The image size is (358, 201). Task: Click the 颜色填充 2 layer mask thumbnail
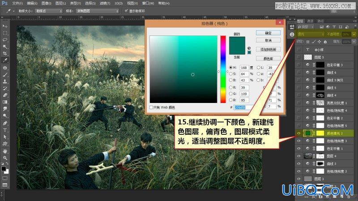(x=320, y=133)
